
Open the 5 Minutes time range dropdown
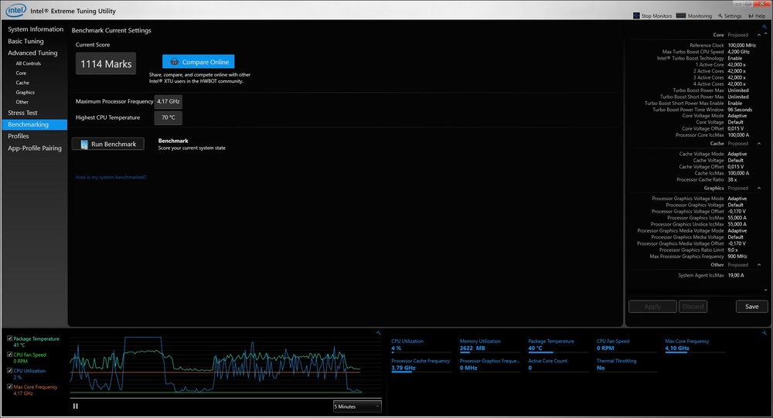(356, 406)
